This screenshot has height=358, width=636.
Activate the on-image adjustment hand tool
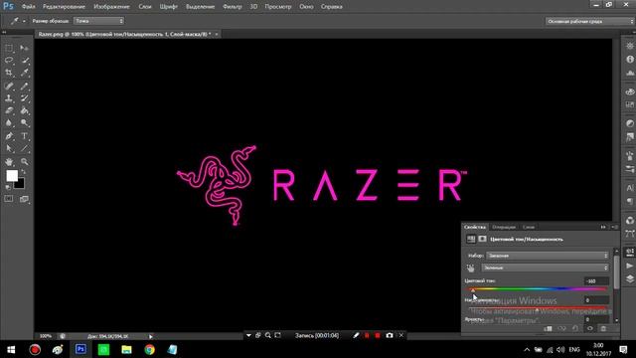(470, 268)
